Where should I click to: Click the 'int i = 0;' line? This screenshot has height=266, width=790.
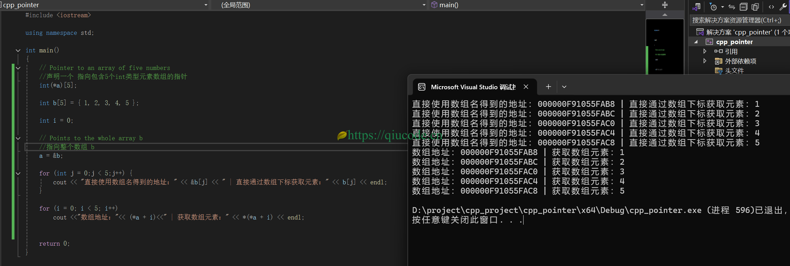56,121
